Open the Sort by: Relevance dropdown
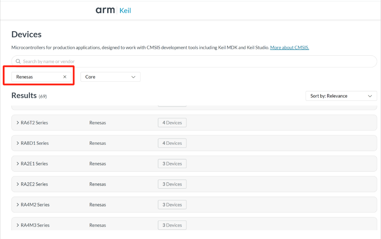 tap(341, 96)
